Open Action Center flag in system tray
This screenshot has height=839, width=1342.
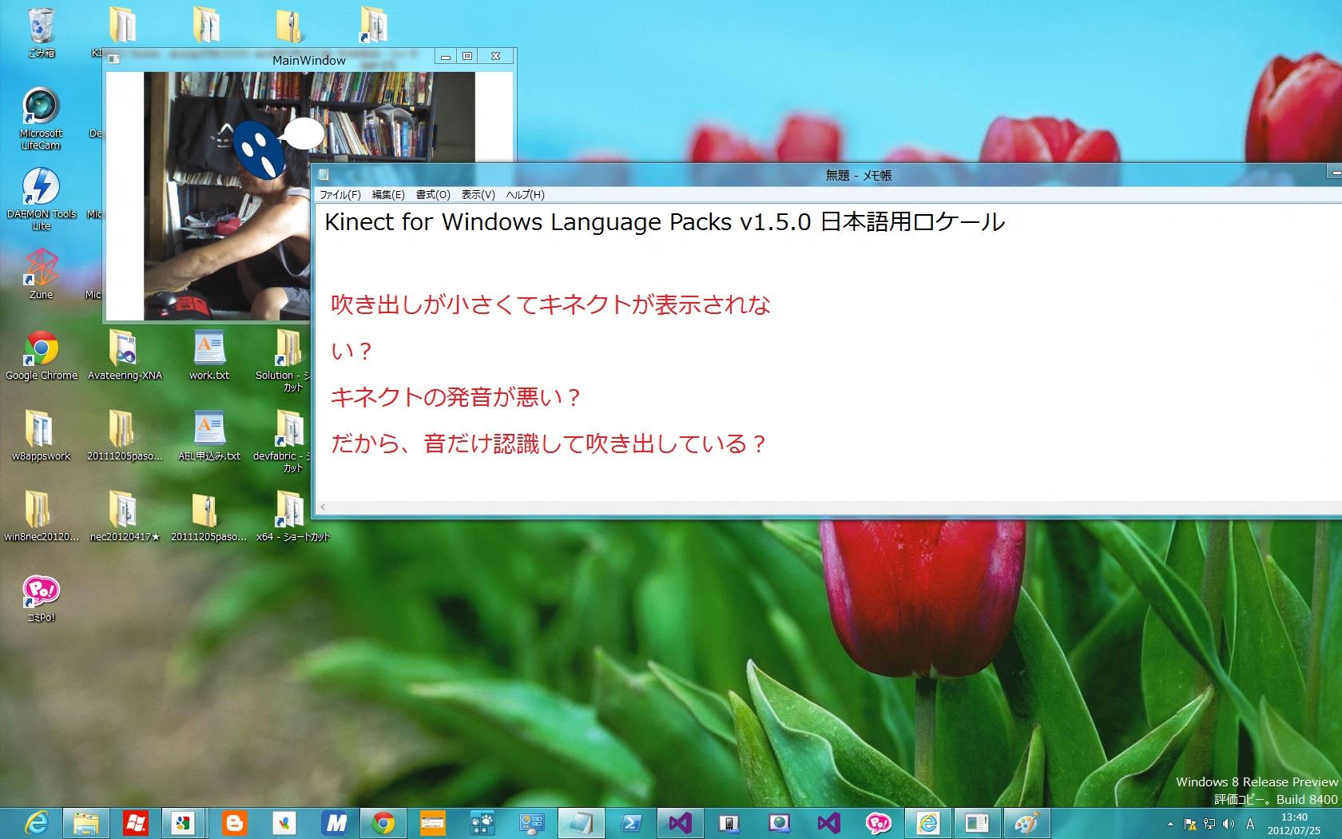click(1190, 824)
